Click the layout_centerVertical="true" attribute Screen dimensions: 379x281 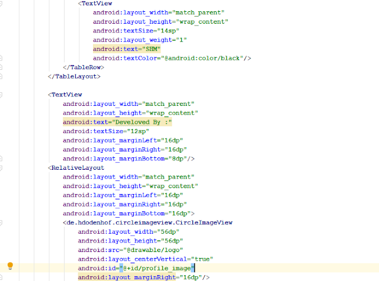click(145, 259)
